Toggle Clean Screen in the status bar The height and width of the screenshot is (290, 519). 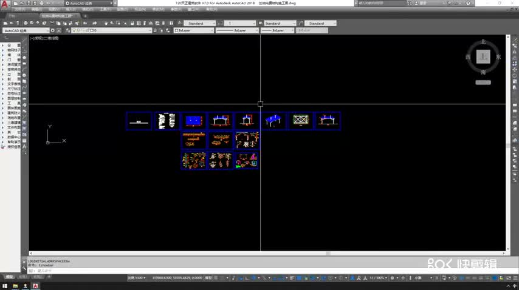click(x=509, y=278)
